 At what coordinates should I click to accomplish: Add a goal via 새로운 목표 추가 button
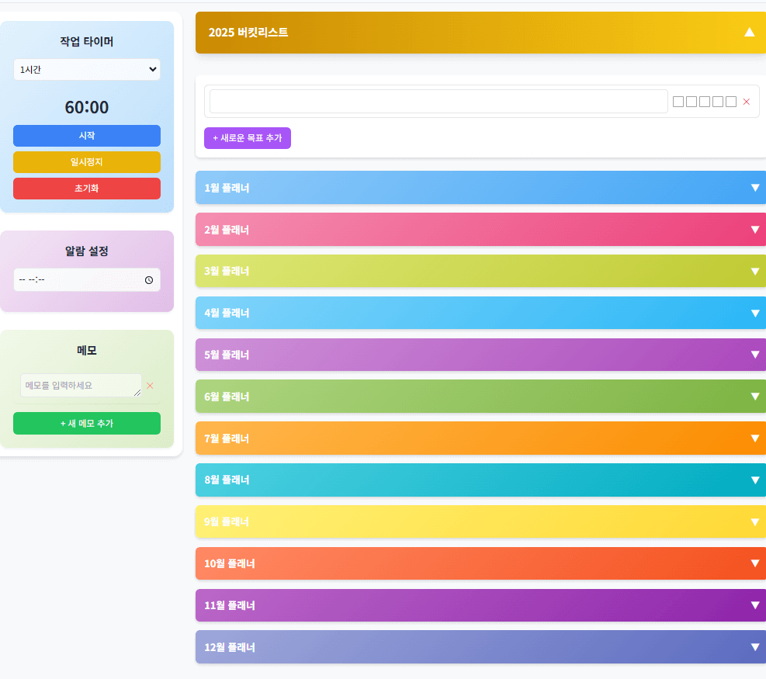pyautogui.click(x=248, y=138)
